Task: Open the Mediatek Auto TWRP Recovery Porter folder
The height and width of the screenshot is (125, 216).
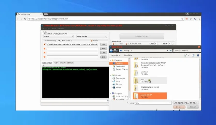Action: pyautogui.click(x=150, y=65)
